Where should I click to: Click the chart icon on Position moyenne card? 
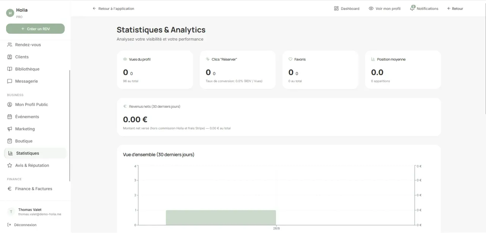[x=373, y=60]
